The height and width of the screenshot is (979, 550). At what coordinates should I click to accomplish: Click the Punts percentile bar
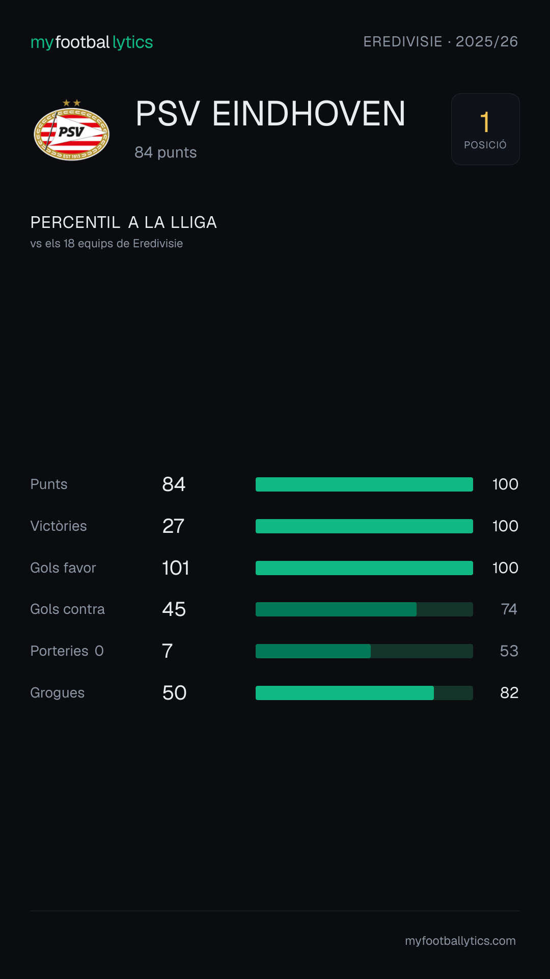pos(364,484)
